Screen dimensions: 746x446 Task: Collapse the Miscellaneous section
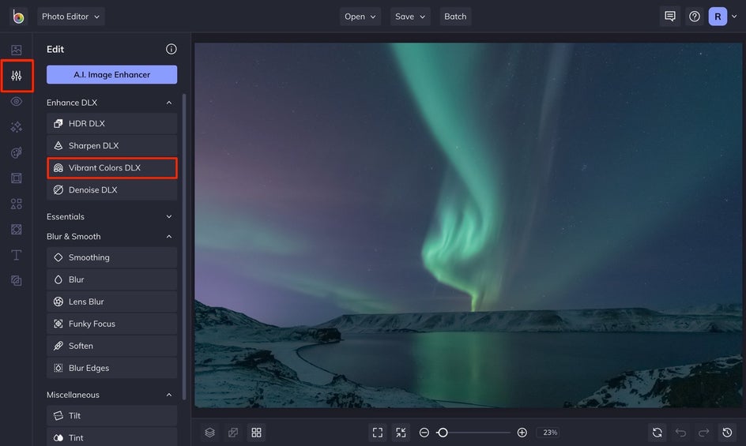169,395
